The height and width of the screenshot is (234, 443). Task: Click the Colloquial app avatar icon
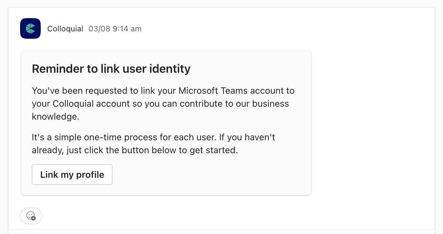coord(30,28)
